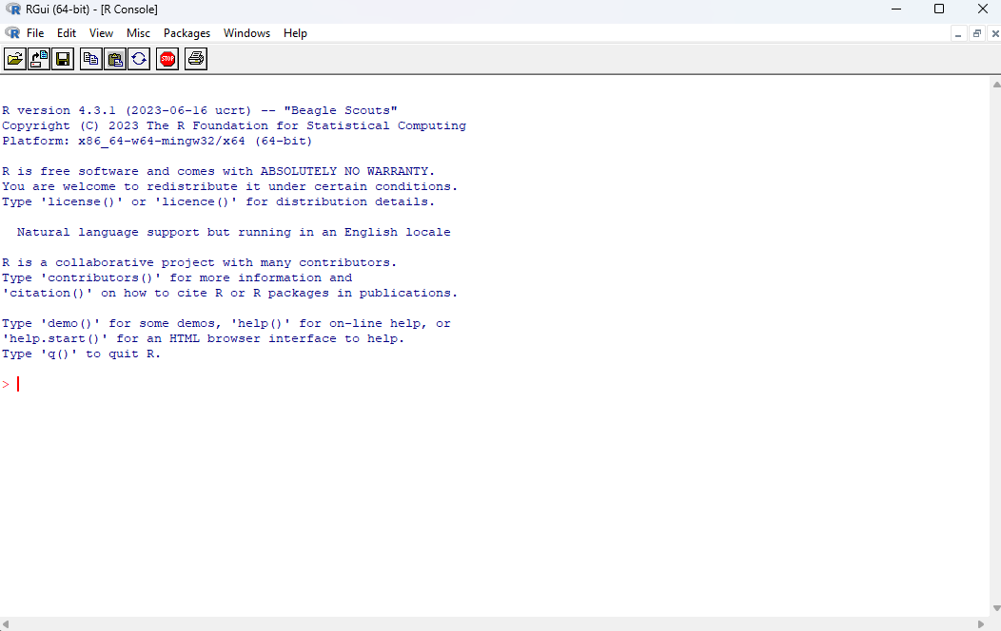Click the R logo icon in menu bar
Image resolution: width=1001 pixels, height=631 pixels.
pos(12,33)
